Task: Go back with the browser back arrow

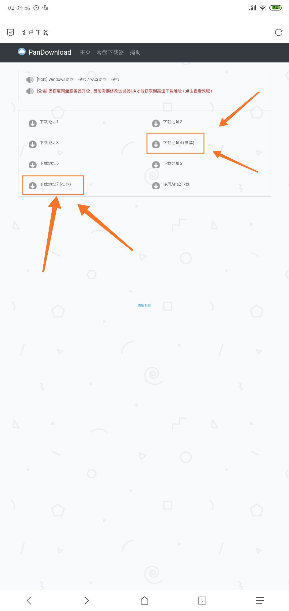Action: pyautogui.click(x=29, y=600)
